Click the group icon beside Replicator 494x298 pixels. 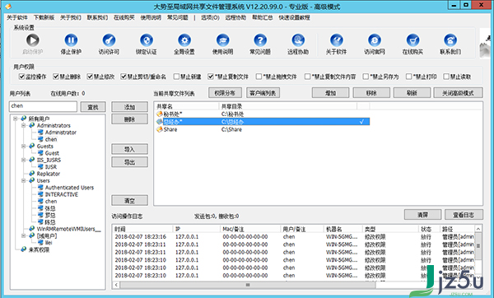pos(32,174)
